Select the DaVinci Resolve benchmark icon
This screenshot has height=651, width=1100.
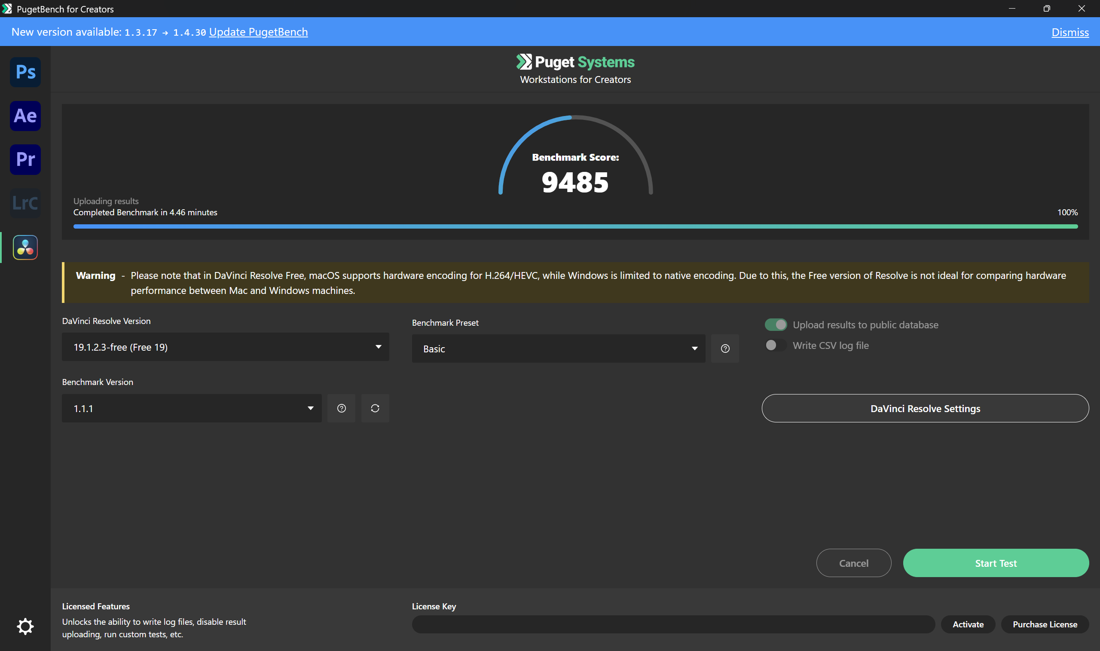[25, 248]
